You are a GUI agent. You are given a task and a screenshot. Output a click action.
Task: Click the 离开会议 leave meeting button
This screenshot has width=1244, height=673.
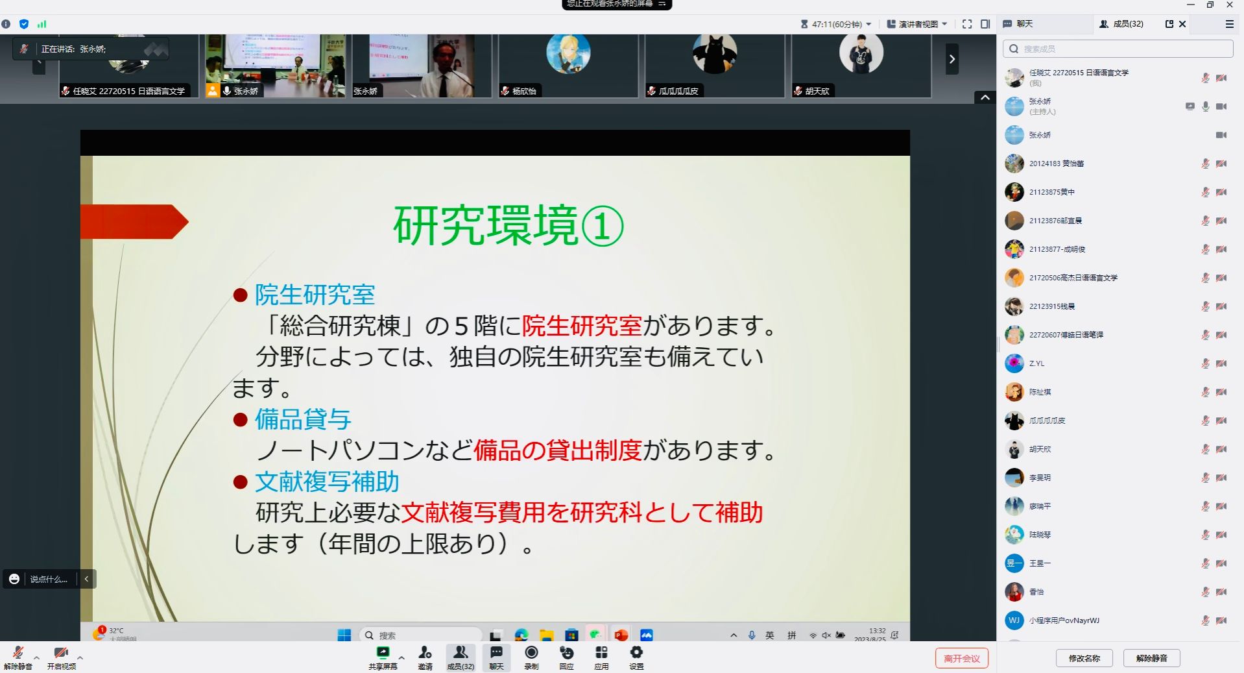coord(961,658)
